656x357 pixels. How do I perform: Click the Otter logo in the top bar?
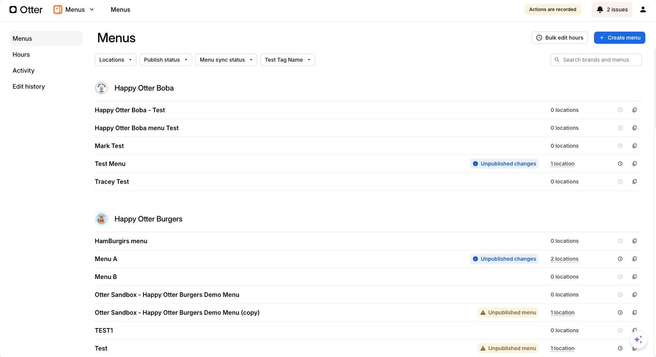[x=25, y=10]
